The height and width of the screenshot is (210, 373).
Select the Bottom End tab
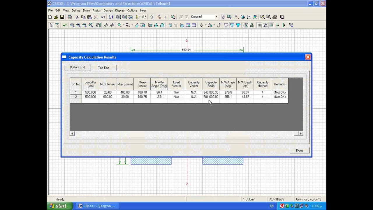click(x=78, y=67)
